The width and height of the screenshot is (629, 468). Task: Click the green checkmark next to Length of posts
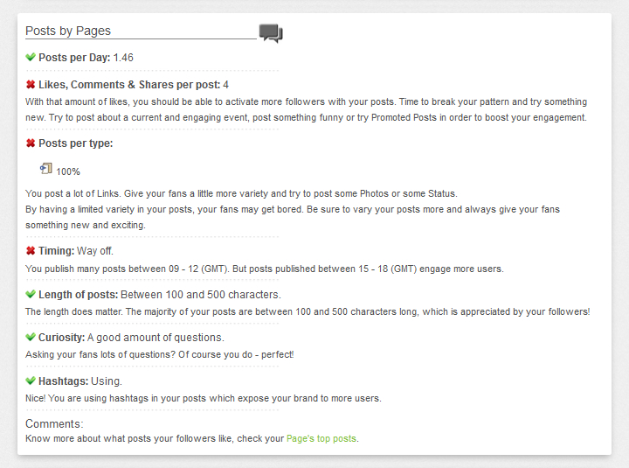(31, 295)
